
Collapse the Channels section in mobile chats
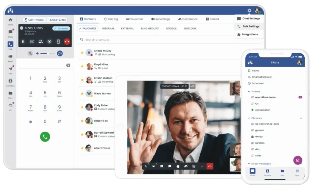[249, 118]
